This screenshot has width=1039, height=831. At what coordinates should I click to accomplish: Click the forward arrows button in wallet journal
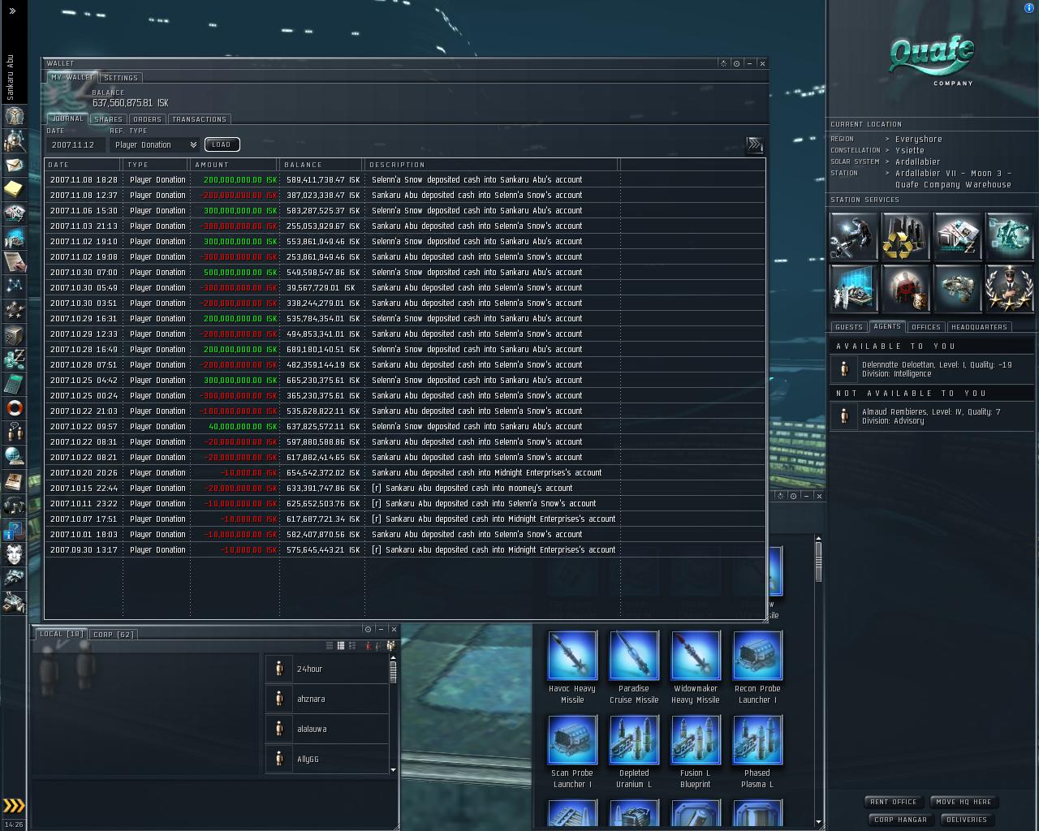[755, 144]
